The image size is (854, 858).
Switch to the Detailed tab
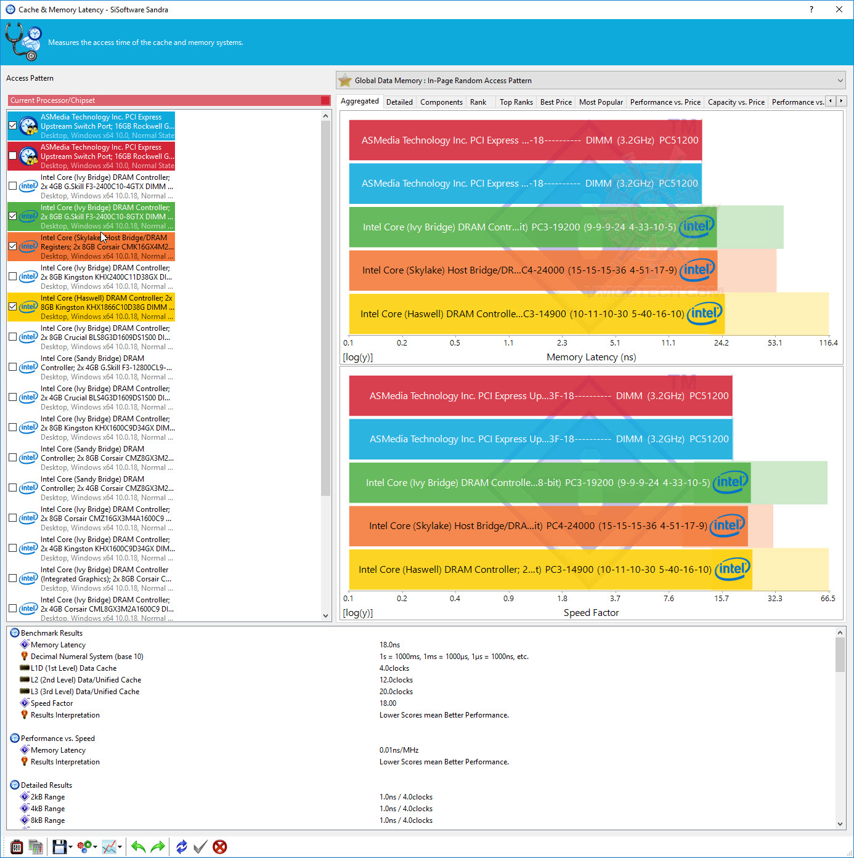(399, 102)
